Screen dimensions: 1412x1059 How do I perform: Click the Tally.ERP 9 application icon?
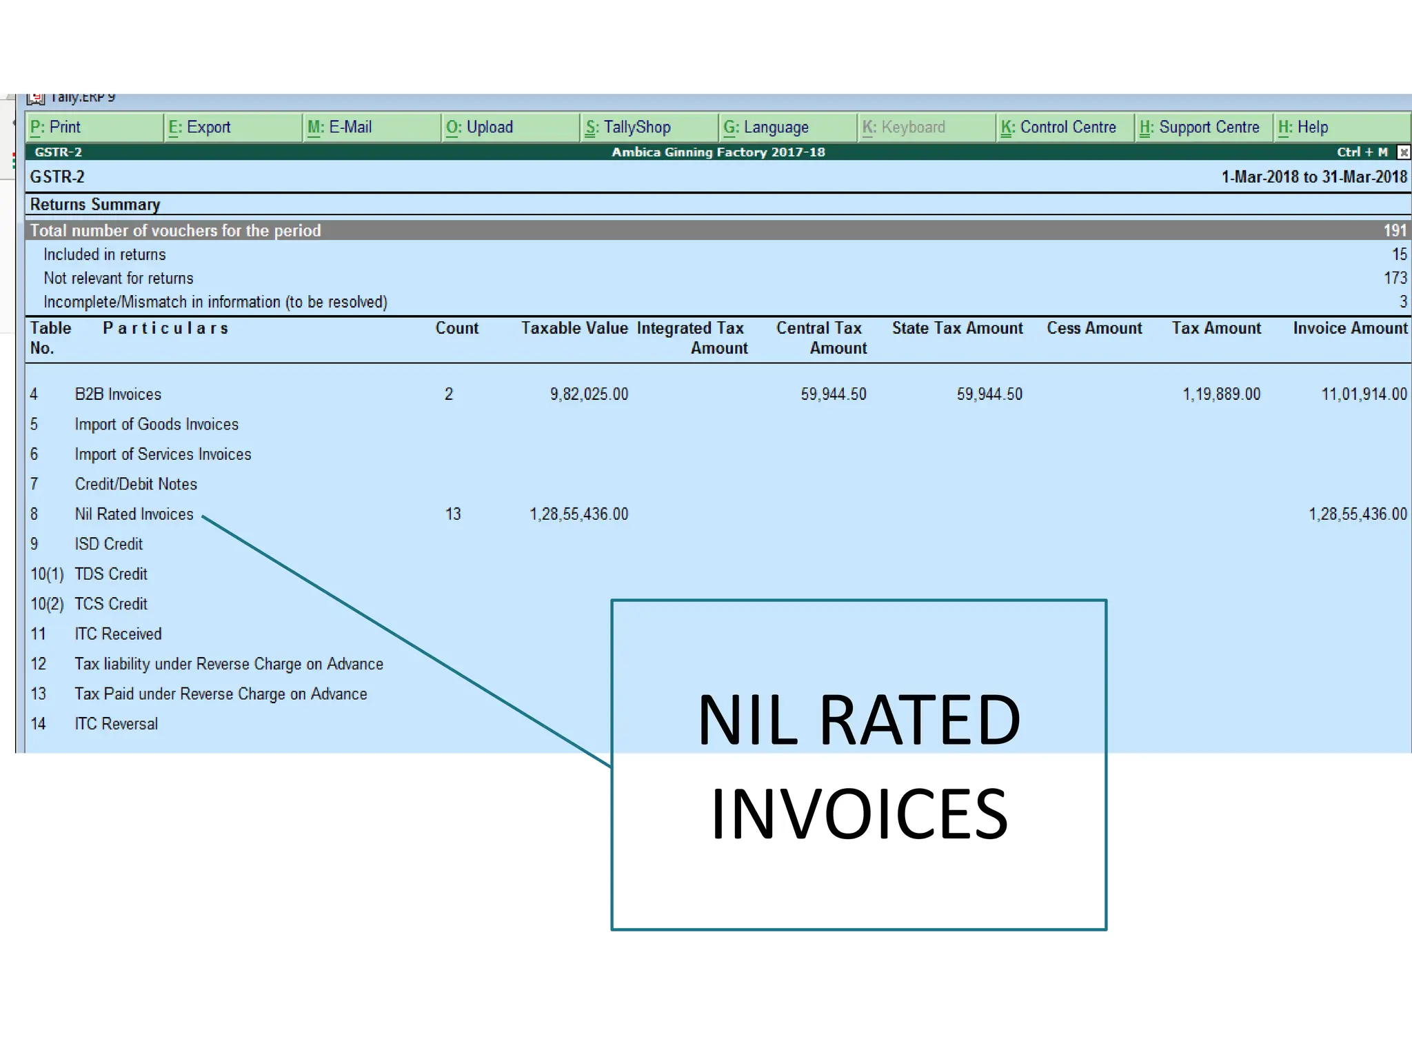36,98
